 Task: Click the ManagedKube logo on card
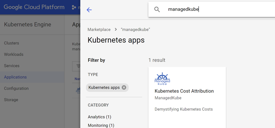[162, 79]
